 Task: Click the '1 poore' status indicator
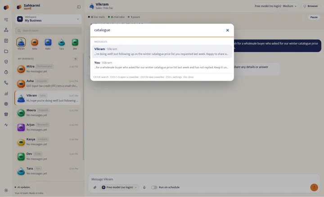click(134, 17)
